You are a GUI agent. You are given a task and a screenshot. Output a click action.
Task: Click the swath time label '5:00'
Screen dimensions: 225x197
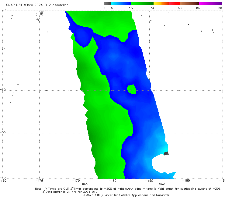click(x=85, y=184)
